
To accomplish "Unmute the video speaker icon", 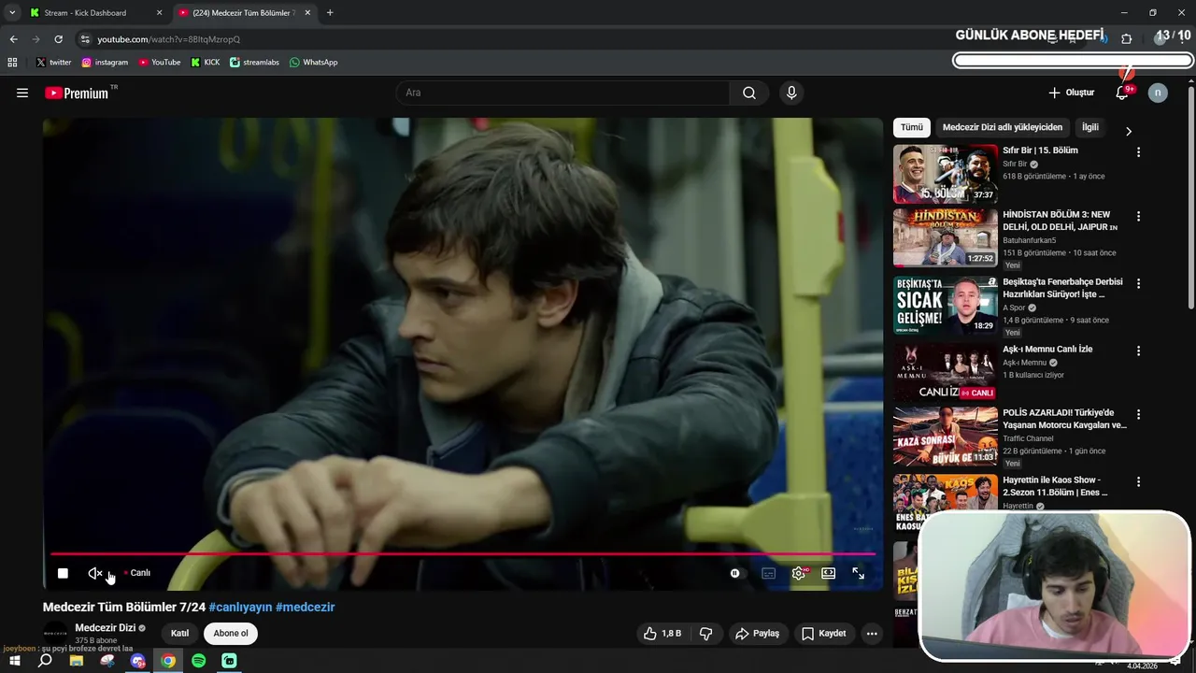I will [x=94, y=573].
